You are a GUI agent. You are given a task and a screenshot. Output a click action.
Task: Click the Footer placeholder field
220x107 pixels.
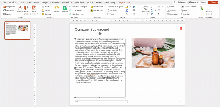[x=101, y=102]
